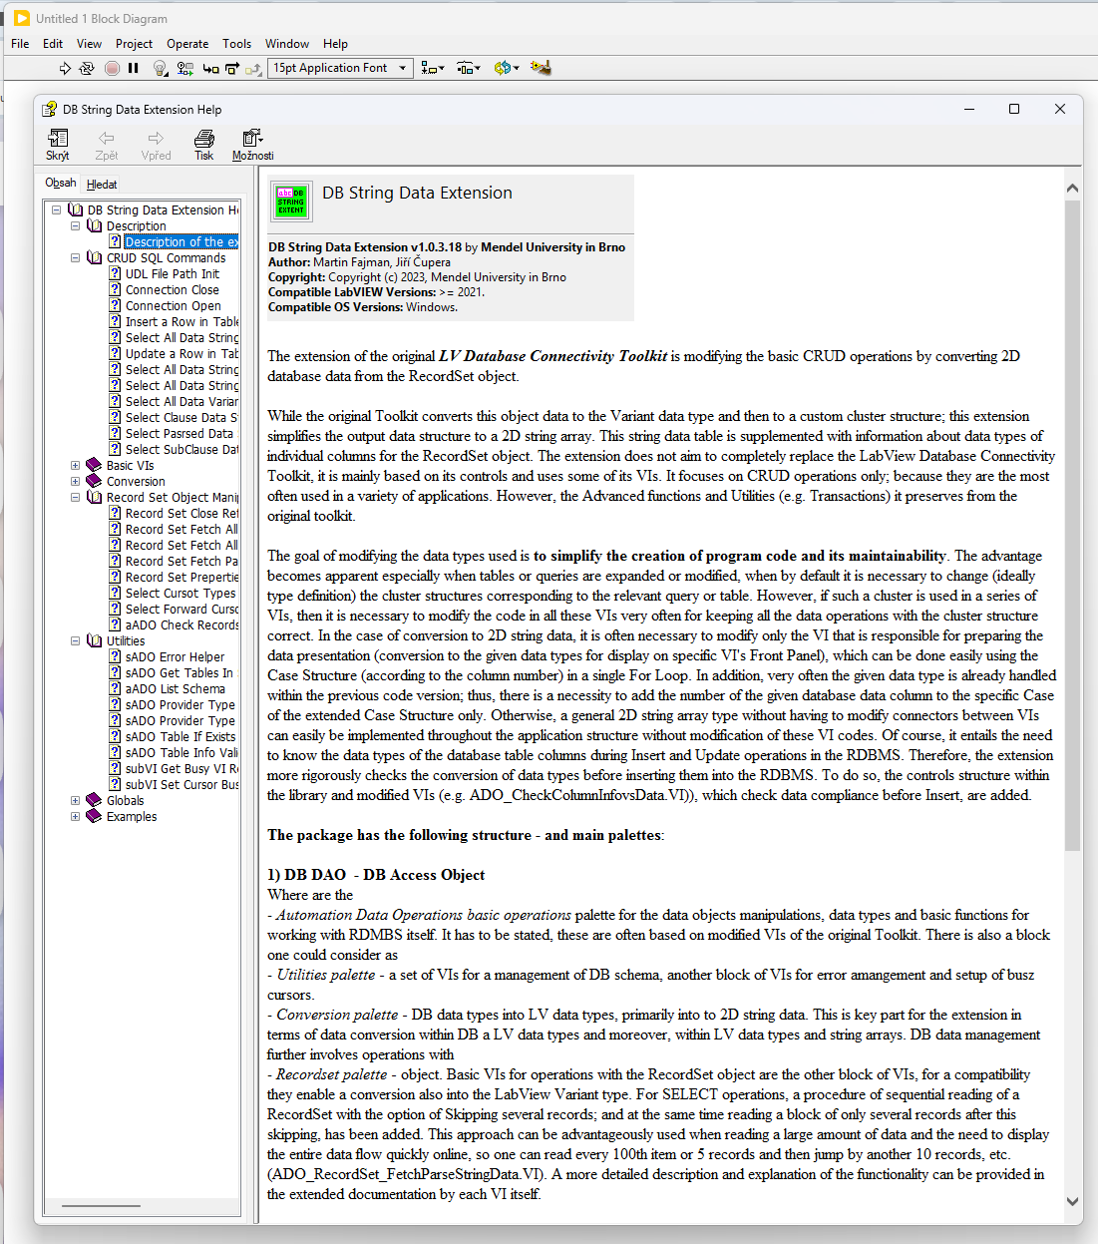The image size is (1098, 1244).
Task: Open the Align Objects toolbar menu
Action: pyautogui.click(x=432, y=68)
